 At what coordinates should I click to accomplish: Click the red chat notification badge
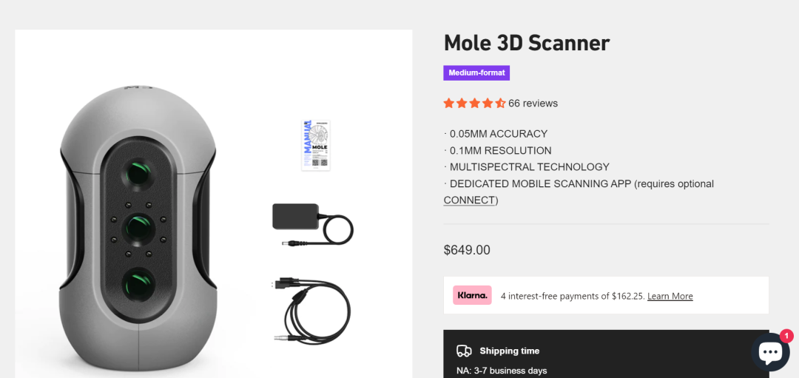[x=786, y=336]
